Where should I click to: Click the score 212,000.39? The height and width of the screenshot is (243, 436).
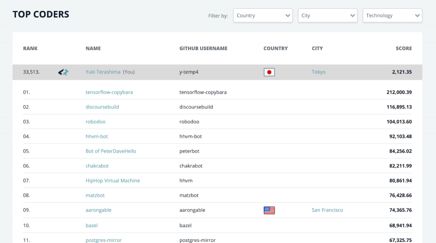pyautogui.click(x=399, y=92)
